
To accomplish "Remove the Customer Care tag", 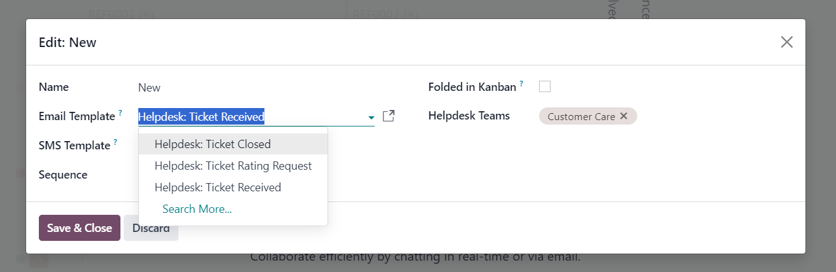I will (x=624, y=116).
